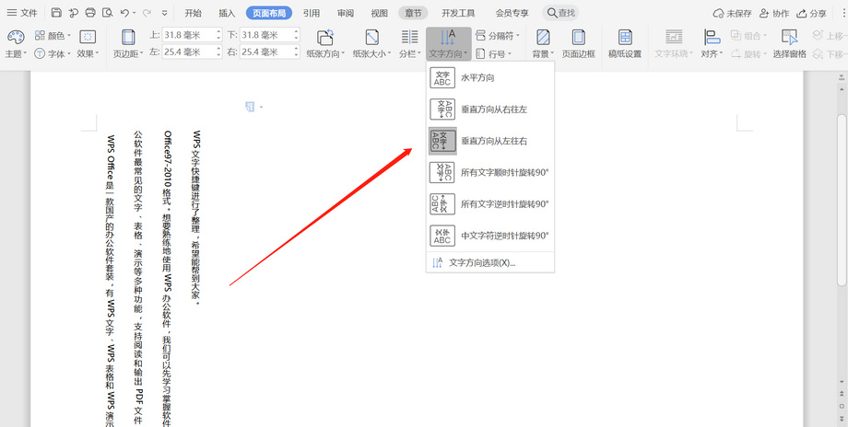The height and width of the screenshot is (427, 848).
Task: Click the 旋转 rotate dropdown
Action: coord(749,53)
